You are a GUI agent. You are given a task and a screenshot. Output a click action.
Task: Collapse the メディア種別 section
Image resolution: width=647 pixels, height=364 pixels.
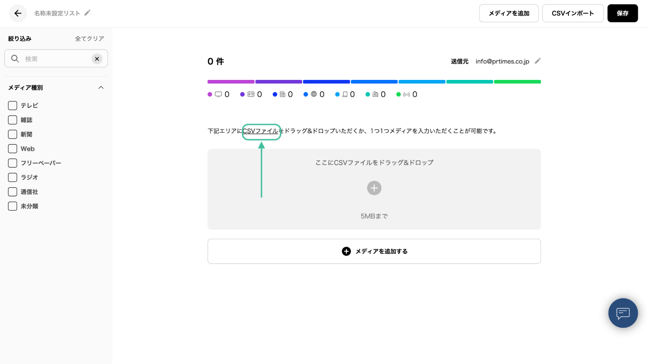click(101, 88)
